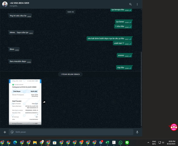Screen dimensions: 178x146
Task: Switch to the highlighted active Chrome window
Action: point(48,142)
